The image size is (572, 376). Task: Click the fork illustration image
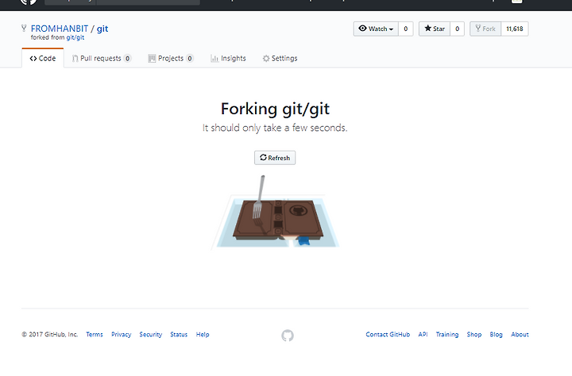[x=276, y=213]
